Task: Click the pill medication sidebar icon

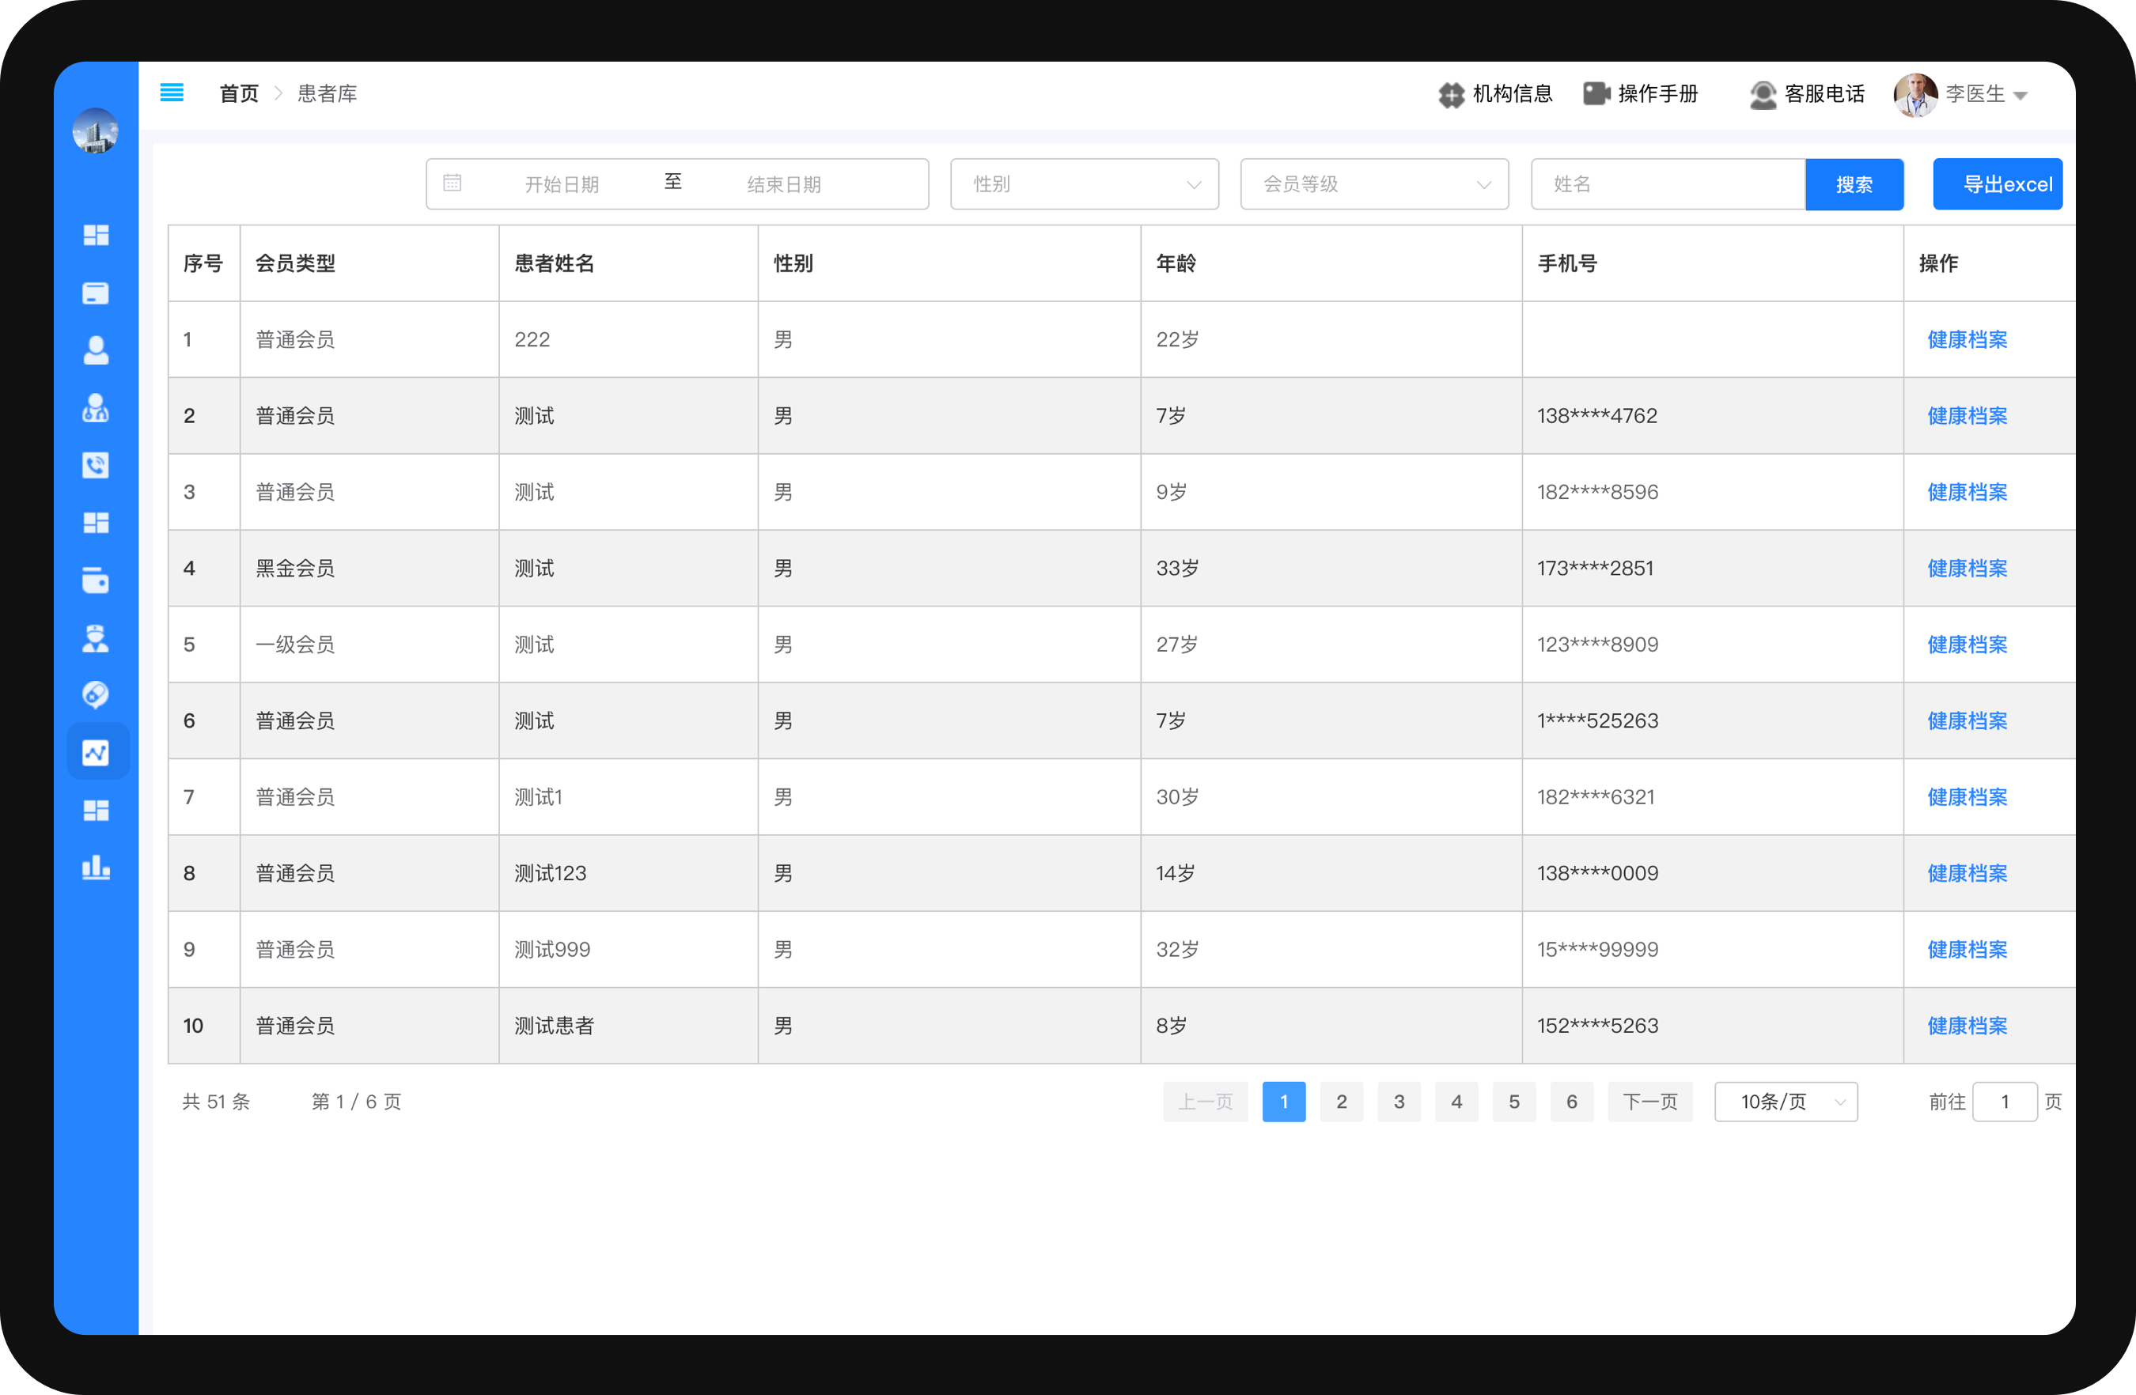Action: click(96, 694)
